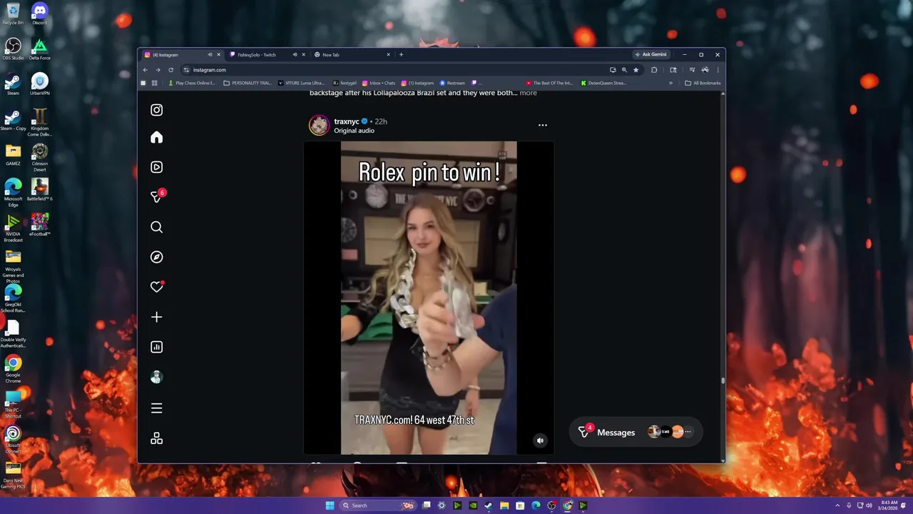Open Instagram home feed from sidebar
This screenshot has height=514, width=913.
pos(156,138)
